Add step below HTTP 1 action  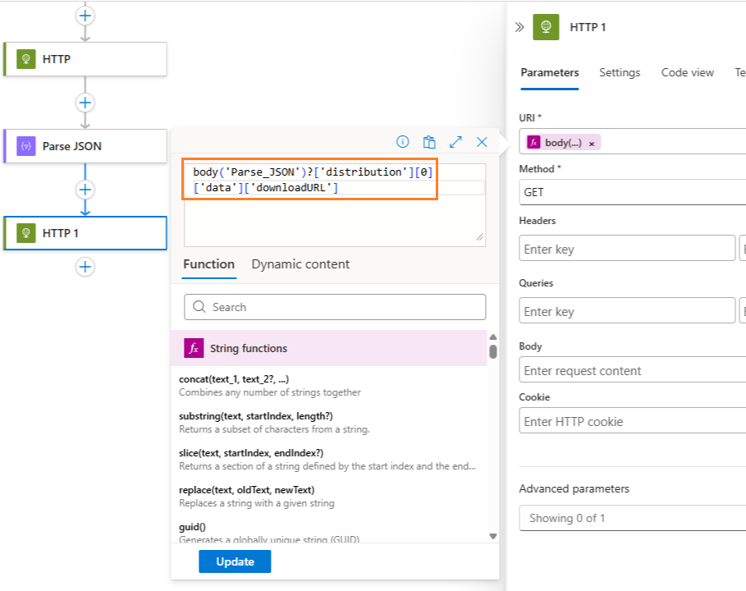pos(85,267)
